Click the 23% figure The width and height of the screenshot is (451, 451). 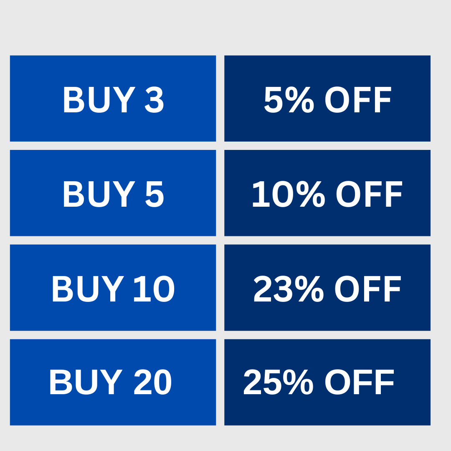coord(289,289)
